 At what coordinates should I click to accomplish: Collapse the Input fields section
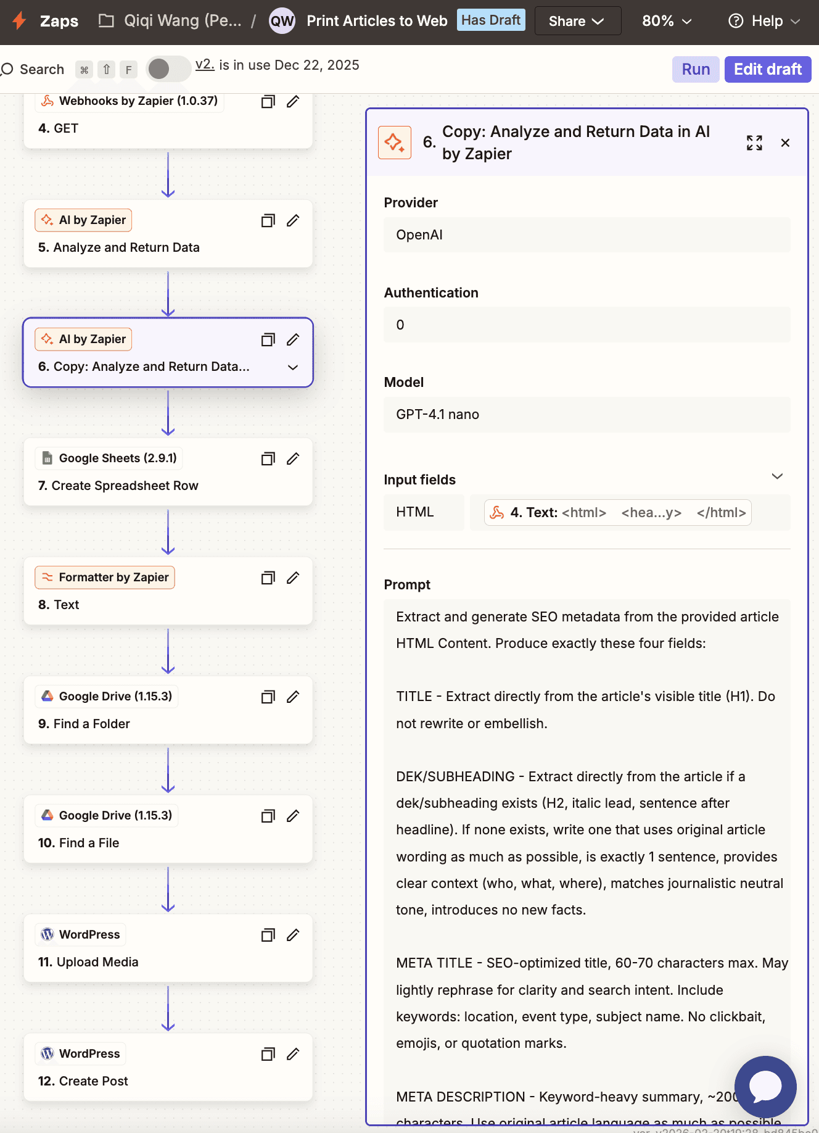(x=777, y=476)
